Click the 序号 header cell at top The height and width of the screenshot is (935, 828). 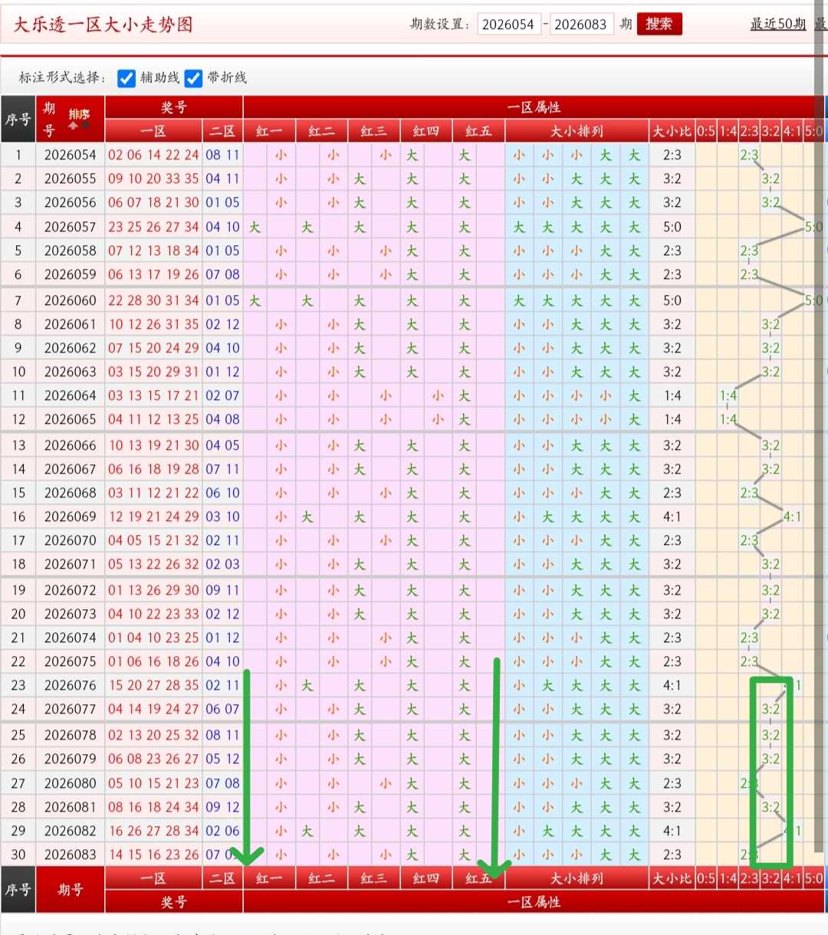click(18, 120)
